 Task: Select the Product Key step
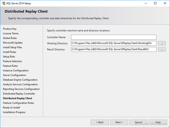tap(10, 29)
